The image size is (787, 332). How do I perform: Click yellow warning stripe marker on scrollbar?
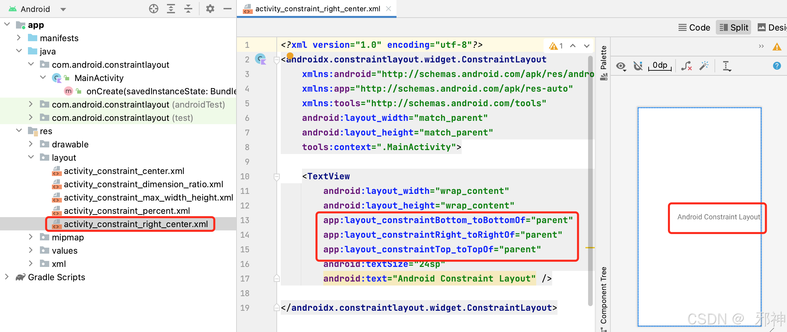590,248
